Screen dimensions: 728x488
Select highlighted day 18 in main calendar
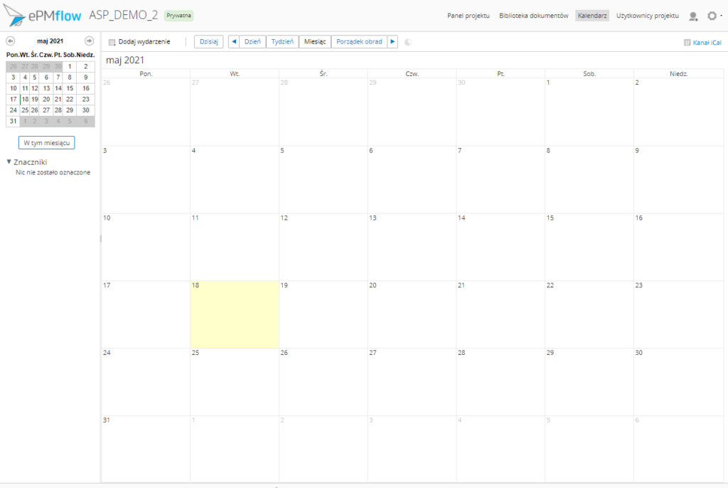tap(234, 314)
